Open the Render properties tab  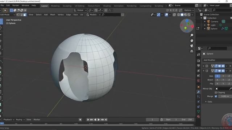[x=199, y=61]
